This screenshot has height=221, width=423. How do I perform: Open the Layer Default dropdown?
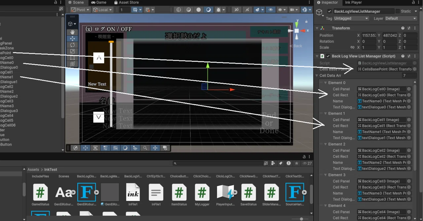(x=401, y=18)
